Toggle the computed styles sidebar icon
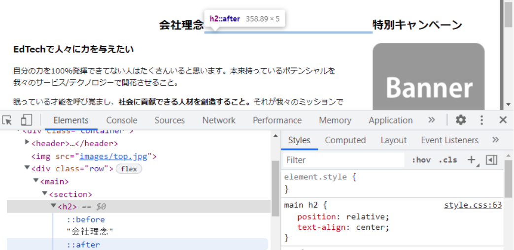 point(491,159)
